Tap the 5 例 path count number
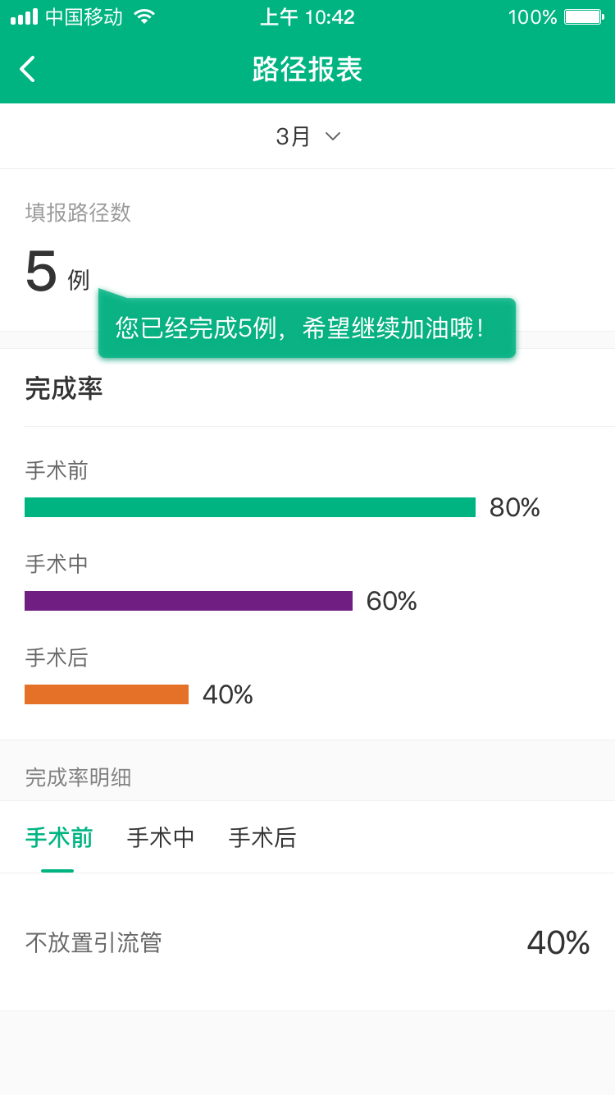The height and width of the screenshot is (1095, 615). 43,273
